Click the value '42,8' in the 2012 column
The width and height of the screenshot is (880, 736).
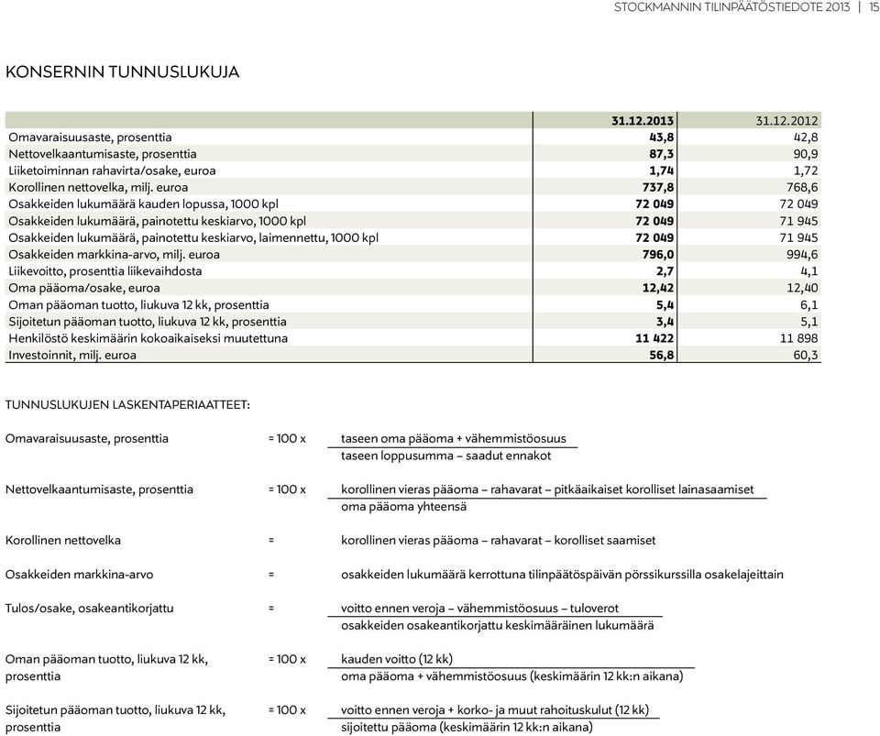pyautogui.click(x=806, y=137)
